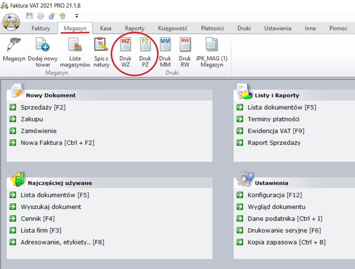This screenshot has height=269, width=355.
Task: Switch to the Faktury tab
Action: pos(41,28)
